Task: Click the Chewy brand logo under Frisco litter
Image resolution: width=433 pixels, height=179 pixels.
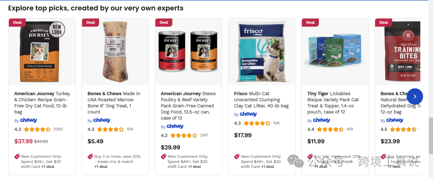Action: (x=248, y=114)
